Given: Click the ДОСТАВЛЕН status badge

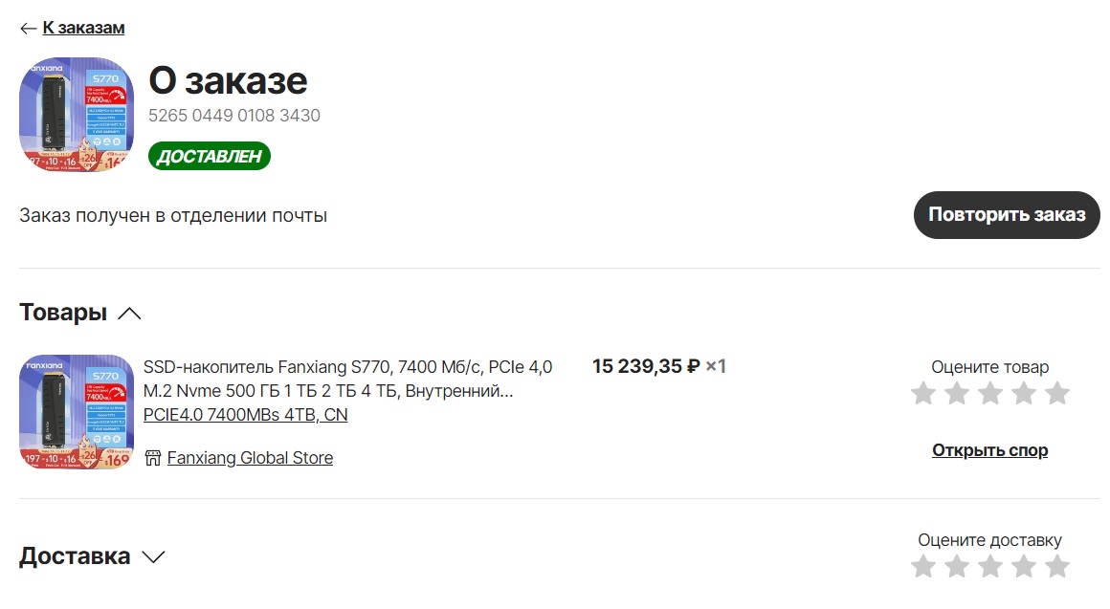Looking at the screenshot, I should (210, 157).
